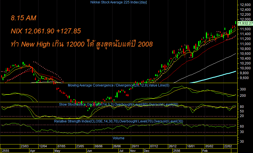Click the 11,600 price axis label
Image resolution: width=253 pixels, height=153 pixels.
(x=245, y=29)
